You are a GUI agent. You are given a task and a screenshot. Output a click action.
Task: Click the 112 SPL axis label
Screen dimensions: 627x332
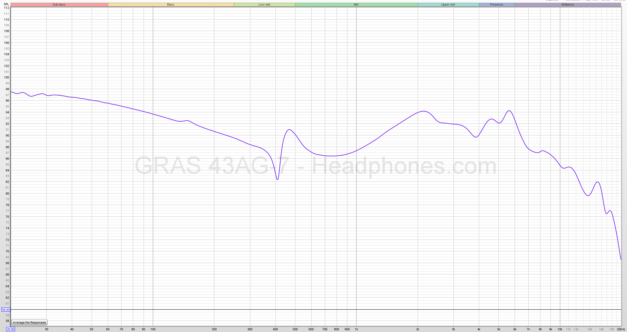[6, 8]
